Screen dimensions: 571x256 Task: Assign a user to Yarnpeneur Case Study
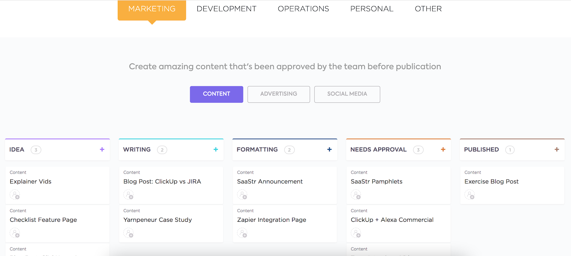point(128,233)
